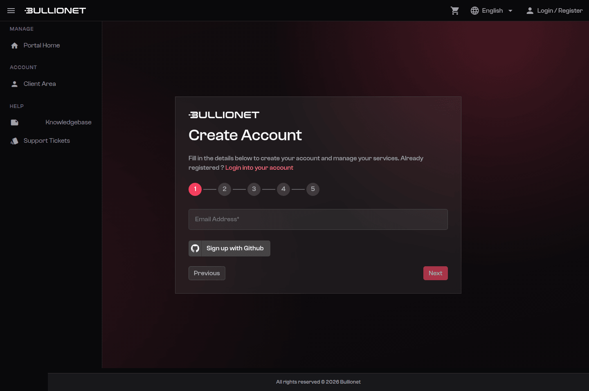Select the English language label

click(x=492, y=11)
